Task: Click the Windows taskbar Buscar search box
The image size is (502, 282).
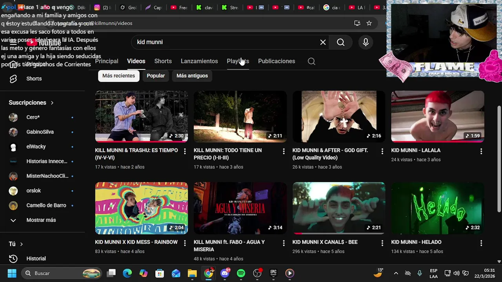Action: pyautogui.click(x=61, y=273)
